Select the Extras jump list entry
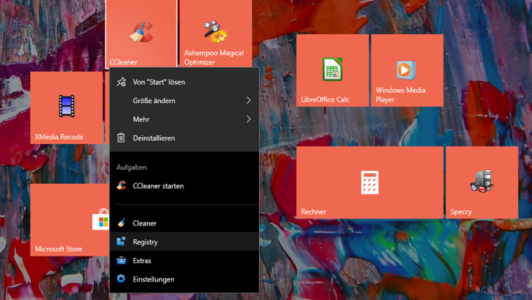 [184, 260]
